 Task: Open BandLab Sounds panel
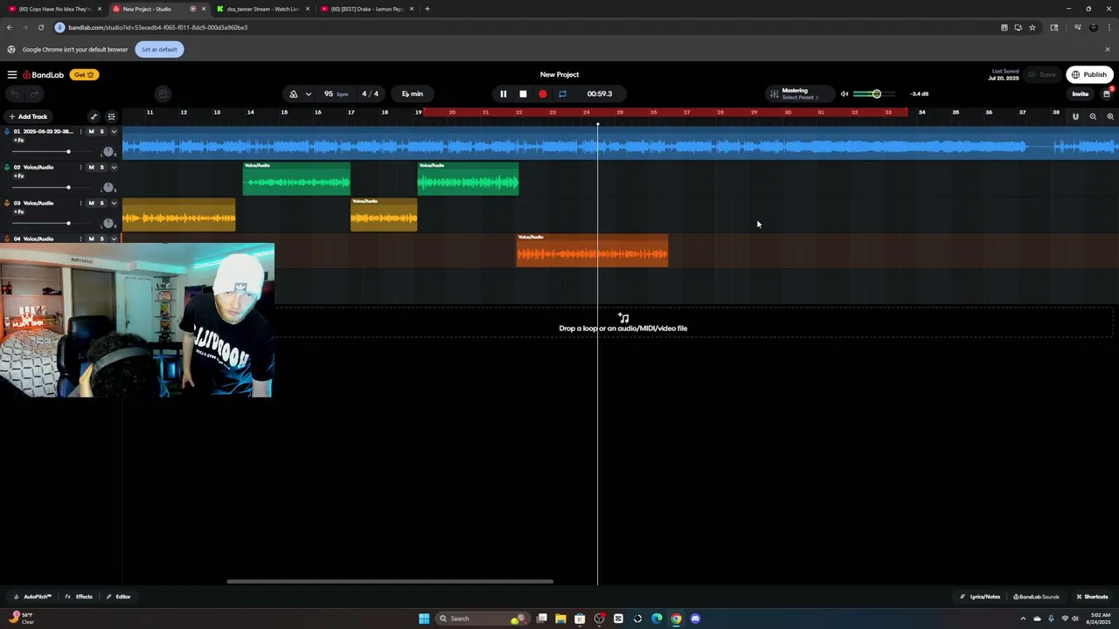pos(1036,597)
